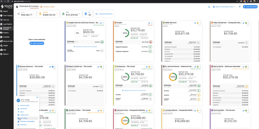Open three-dot menu on Dwight Schrute card
Viewport: 259px width, 129px height.
pyautogui.click(x=103, y=23)
